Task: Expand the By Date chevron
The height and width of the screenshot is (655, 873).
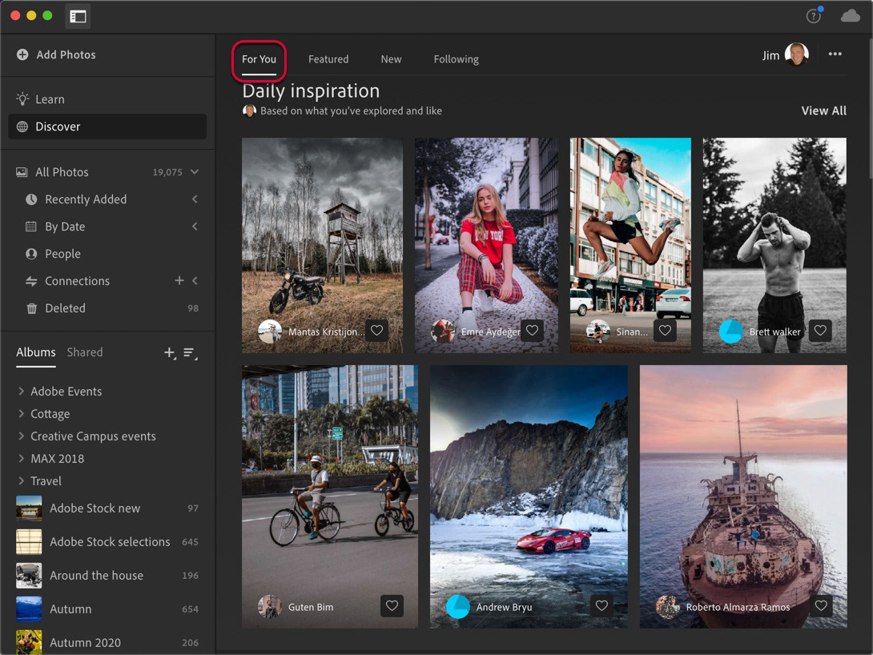Action: point(195,227)
